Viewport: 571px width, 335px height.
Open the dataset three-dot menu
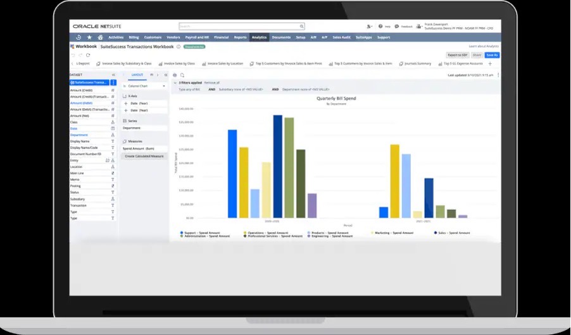coord(113,83)
